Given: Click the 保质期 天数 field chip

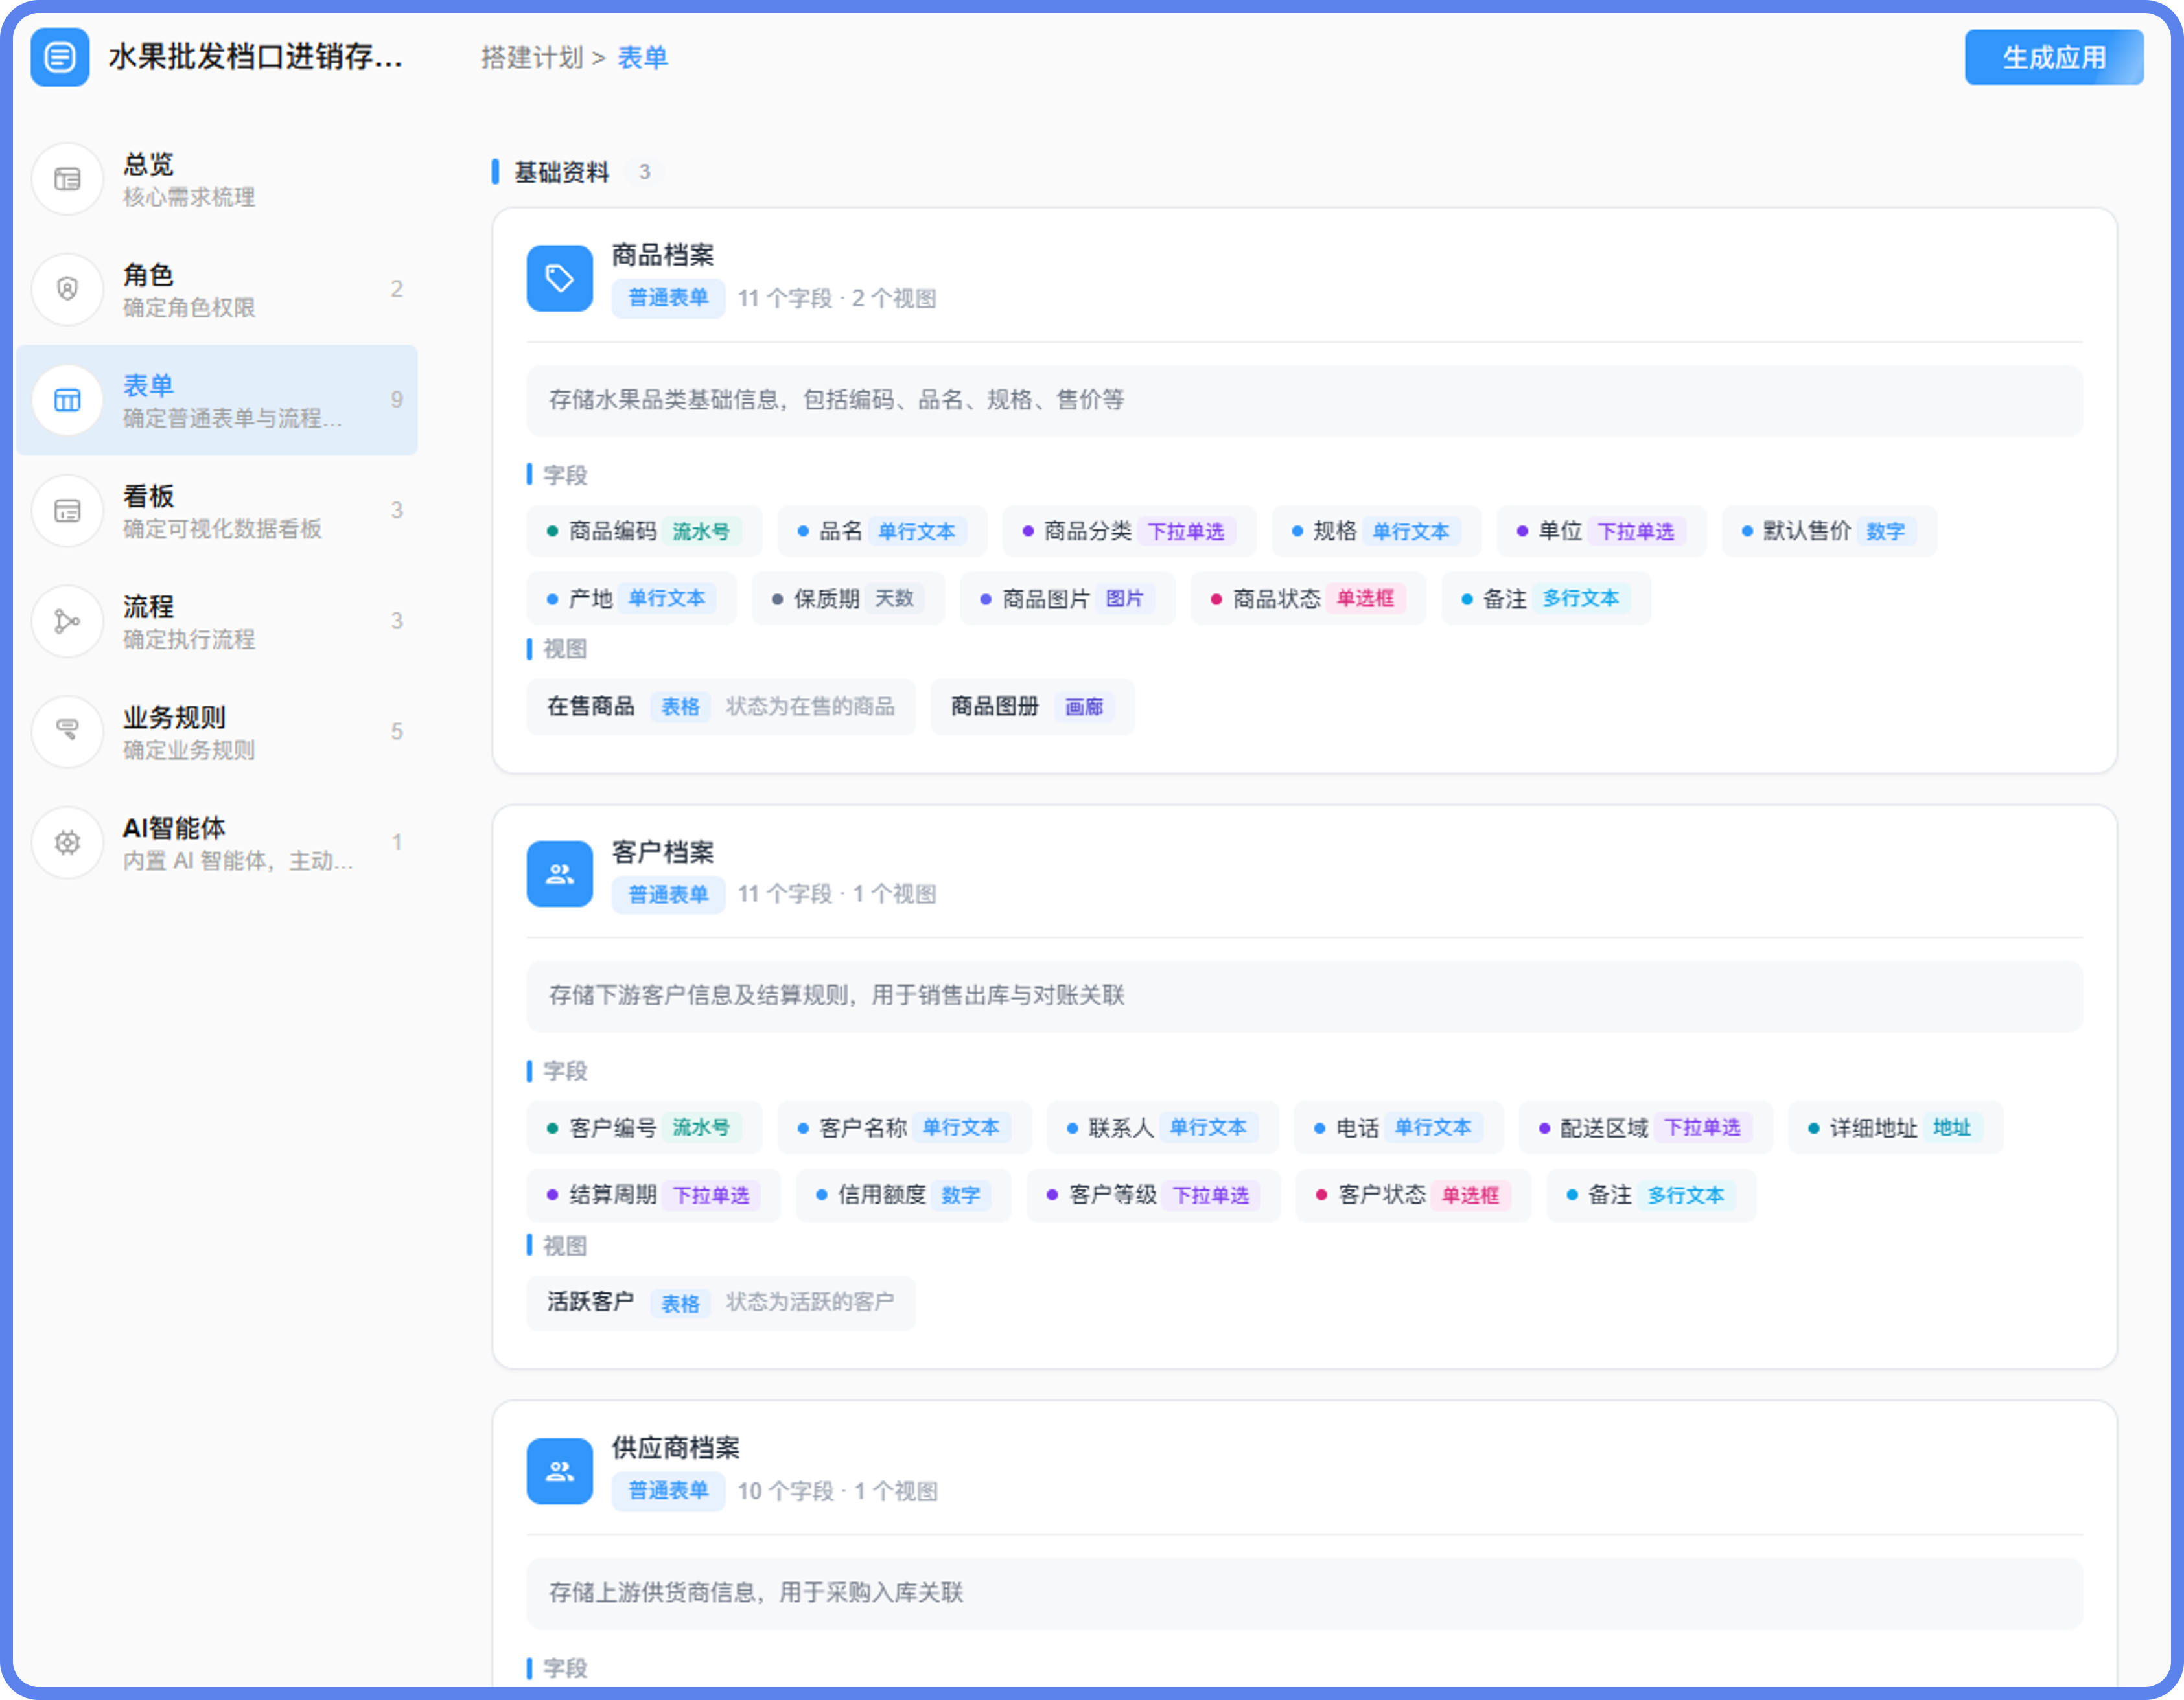Looking at the screenshot, I should point(848,599).
